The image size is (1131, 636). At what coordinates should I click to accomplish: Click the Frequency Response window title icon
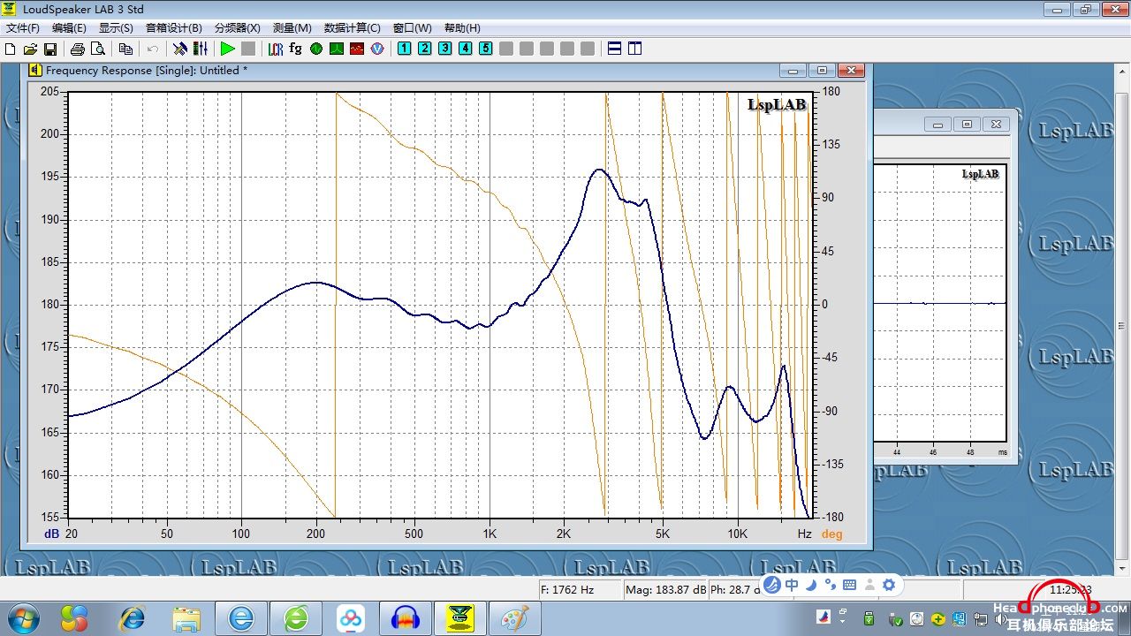[35, 70]
